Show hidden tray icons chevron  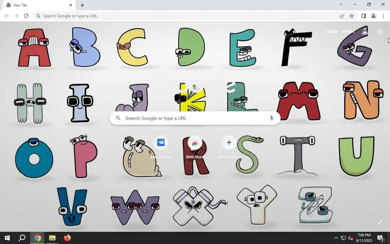point(336,238)
